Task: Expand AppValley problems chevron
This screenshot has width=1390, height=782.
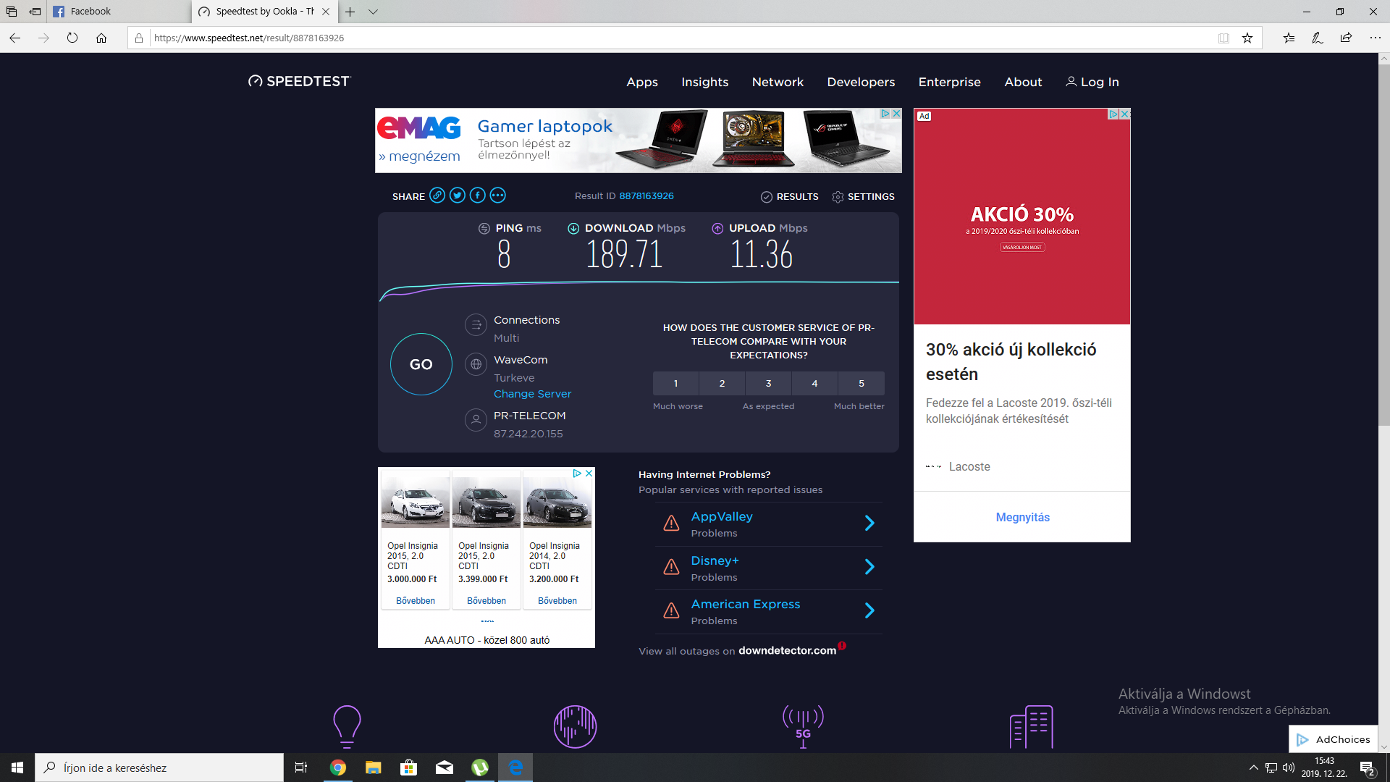Action: 869,524
